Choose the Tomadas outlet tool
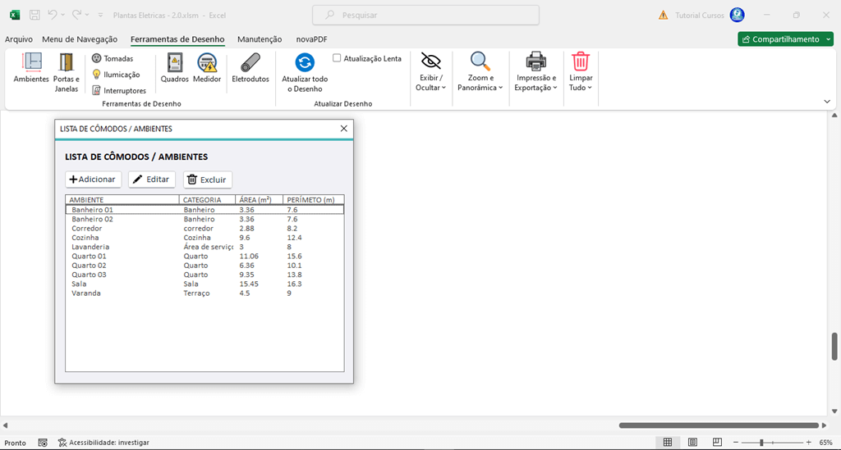The width and height of the screenshot is (841, 450). (x=112, y=58)
